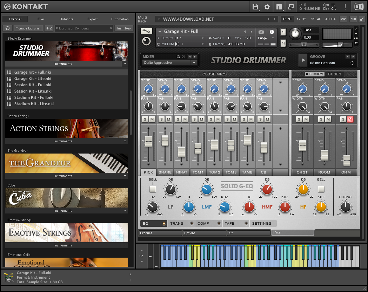The height and width of the screenshot is (292, 368).
Task: Select the SNARE channel label
Action: [165, 172]
